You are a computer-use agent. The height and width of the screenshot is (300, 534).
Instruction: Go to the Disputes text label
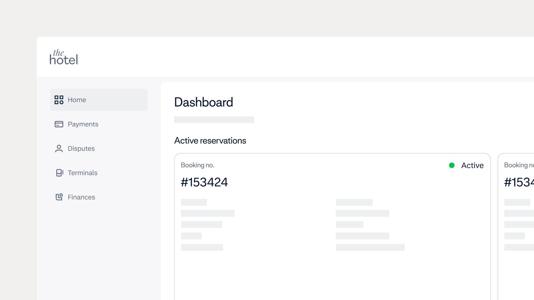click(x=81, y=149)
